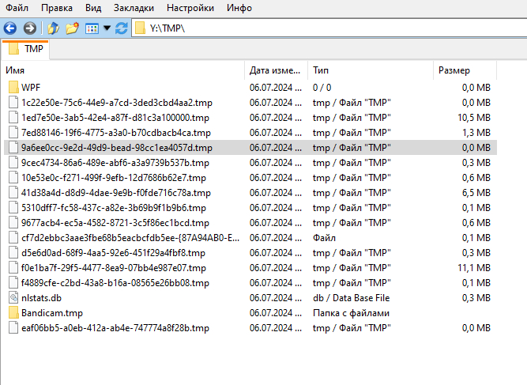Sort by the Размер column header
Viewport: 527px width, 385px height.
(x=465, y=70)
